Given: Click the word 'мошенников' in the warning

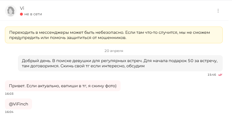Looking at the screenshot, I should point(112,38).
